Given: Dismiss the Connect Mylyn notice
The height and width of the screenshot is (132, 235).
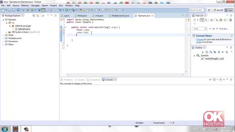Looking at the screenshot, I should pos(232,36).
